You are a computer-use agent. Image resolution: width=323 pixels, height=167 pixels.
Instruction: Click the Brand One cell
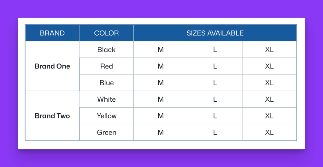click(52, 66)
